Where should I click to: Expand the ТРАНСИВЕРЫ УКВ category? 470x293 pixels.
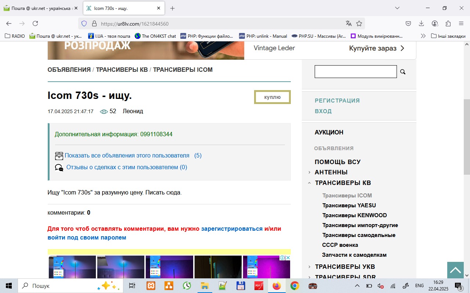pos(310,267)
